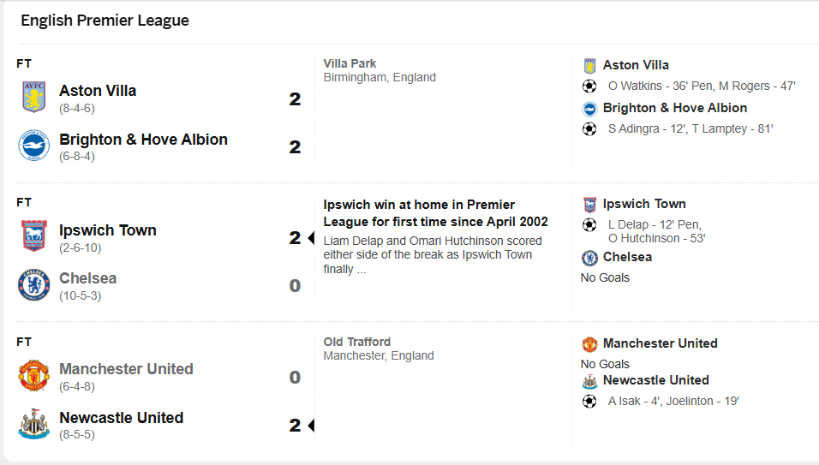Click the large Manchester United crest
819x465 pixels.
tap(34, 376)
